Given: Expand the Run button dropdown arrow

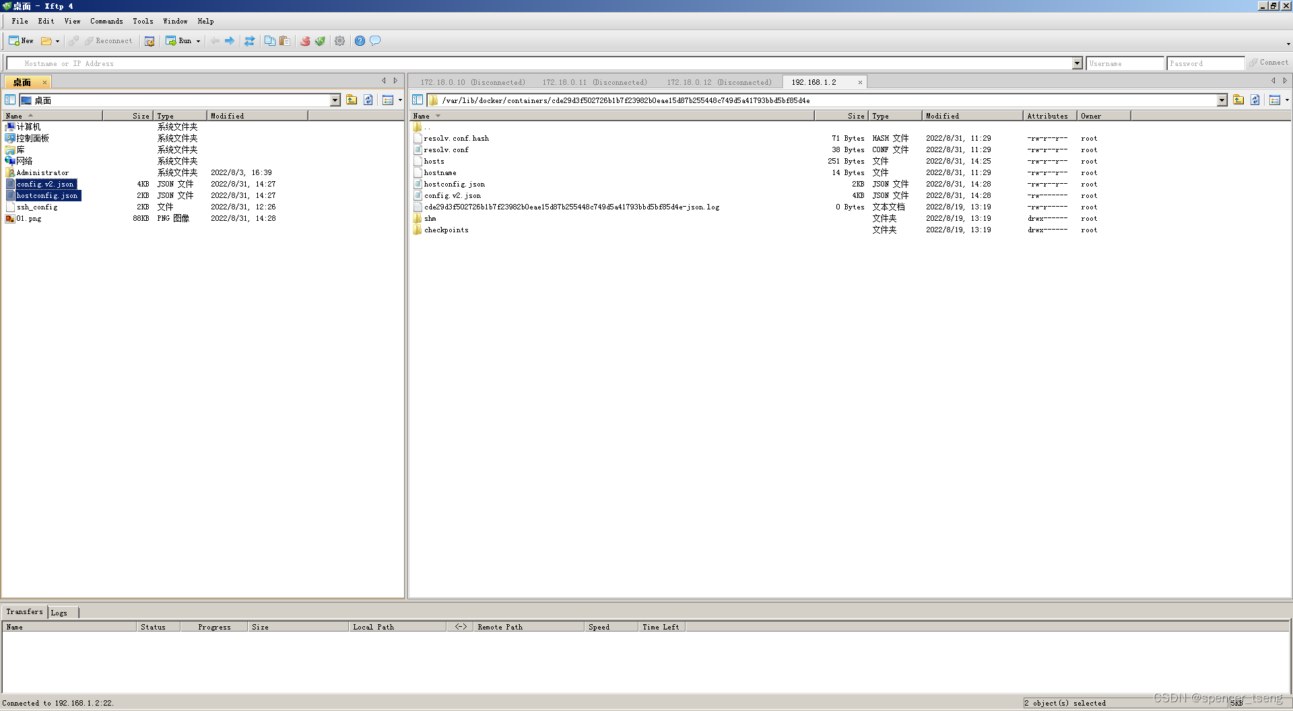Looking at the screenshot, I should (197, 40).
